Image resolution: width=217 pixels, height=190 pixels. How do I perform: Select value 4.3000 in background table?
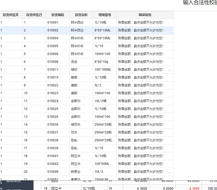point(142,188)
